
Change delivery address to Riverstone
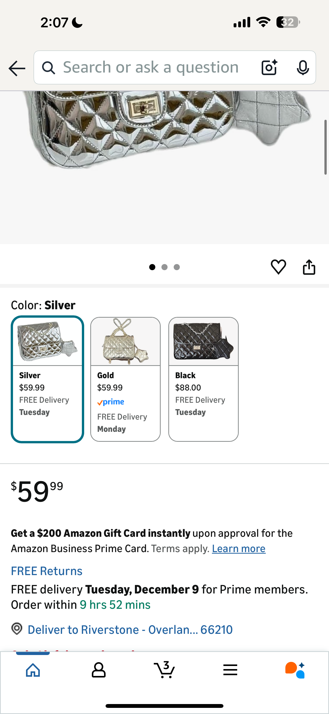tap(130, 630)
